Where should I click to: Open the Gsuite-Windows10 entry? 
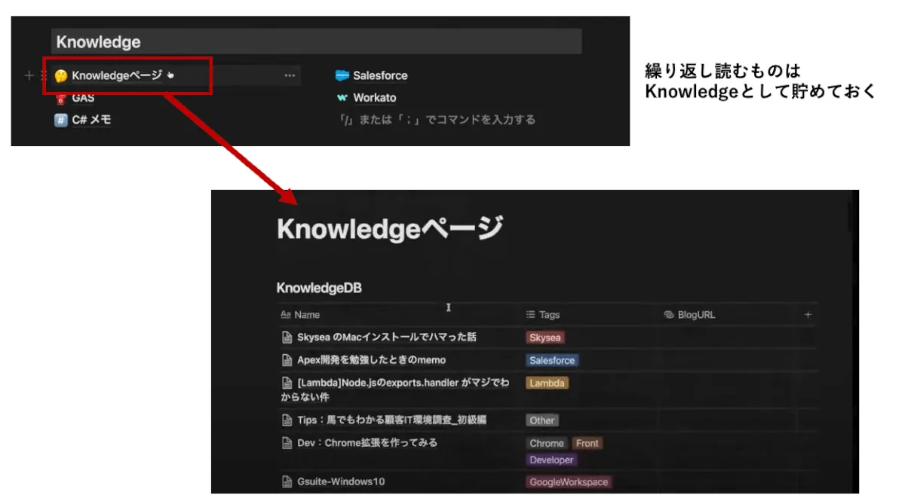(x=341, y=481)
